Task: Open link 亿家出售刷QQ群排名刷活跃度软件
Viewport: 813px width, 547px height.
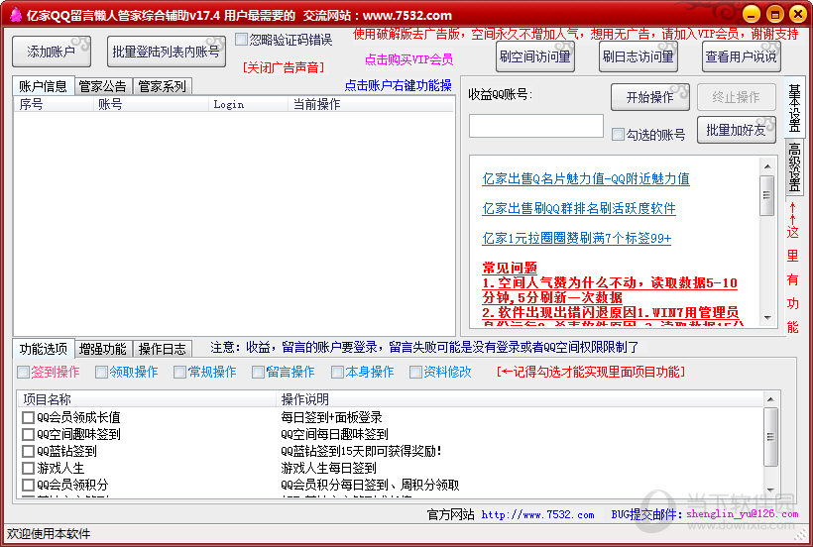Action: (x=579, y=209)
